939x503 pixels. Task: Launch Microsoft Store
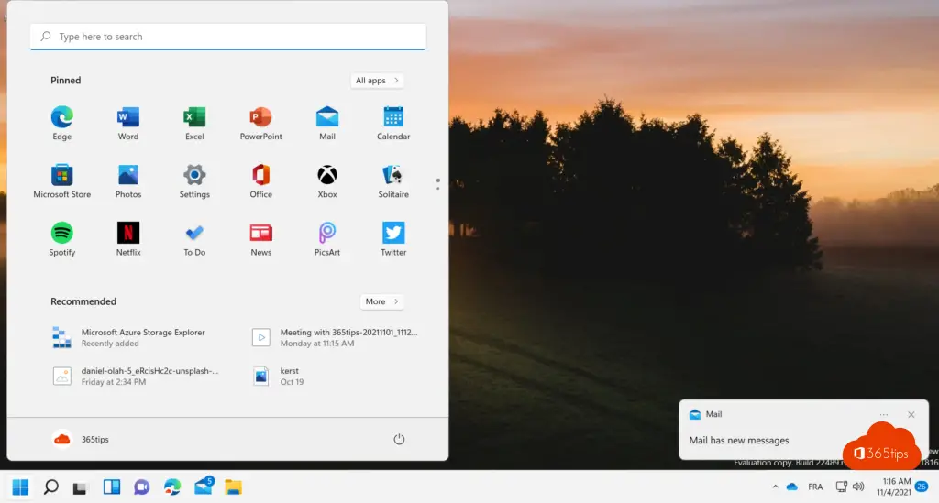(61, 180)
